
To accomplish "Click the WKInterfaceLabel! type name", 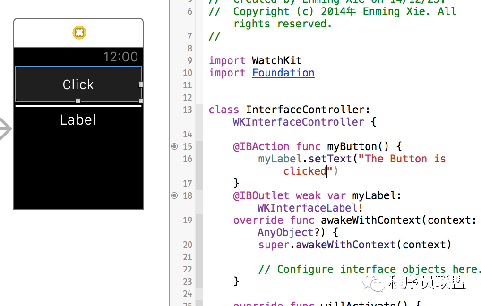I will click(310, 208).
